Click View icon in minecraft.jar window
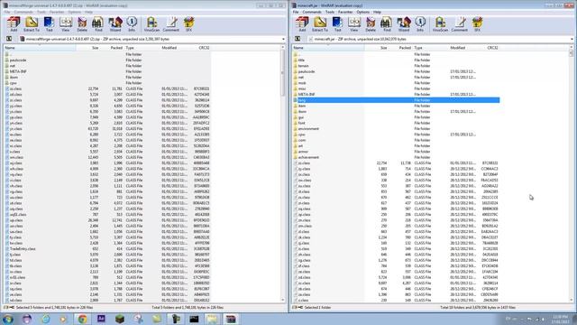577x325 pixels. tap(354, 24)
